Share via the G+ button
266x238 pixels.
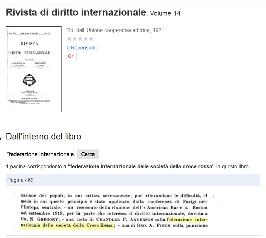71,56
